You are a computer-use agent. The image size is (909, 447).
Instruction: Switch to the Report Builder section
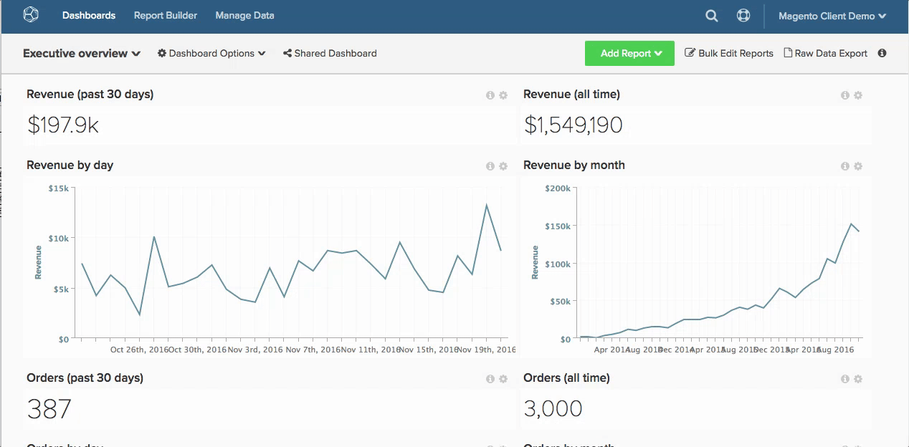(x=165, y=15)
